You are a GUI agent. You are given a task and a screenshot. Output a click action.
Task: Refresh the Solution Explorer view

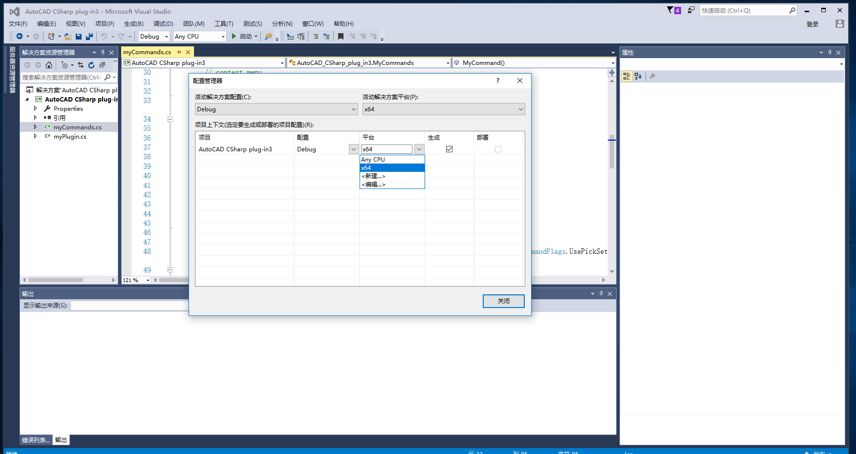(x=91, y=65)
